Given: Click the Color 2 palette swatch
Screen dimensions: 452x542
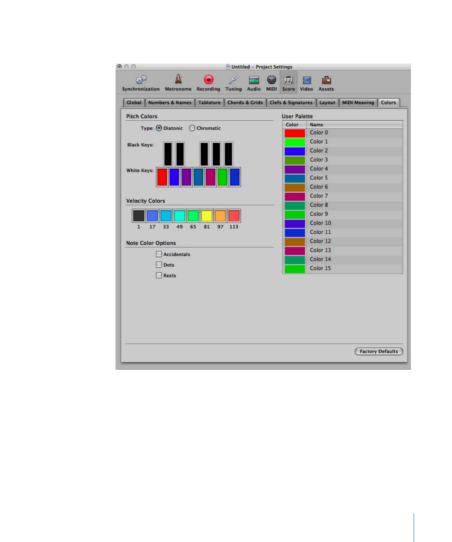Looking at the screenshot, I should click(x=295, y=151).
